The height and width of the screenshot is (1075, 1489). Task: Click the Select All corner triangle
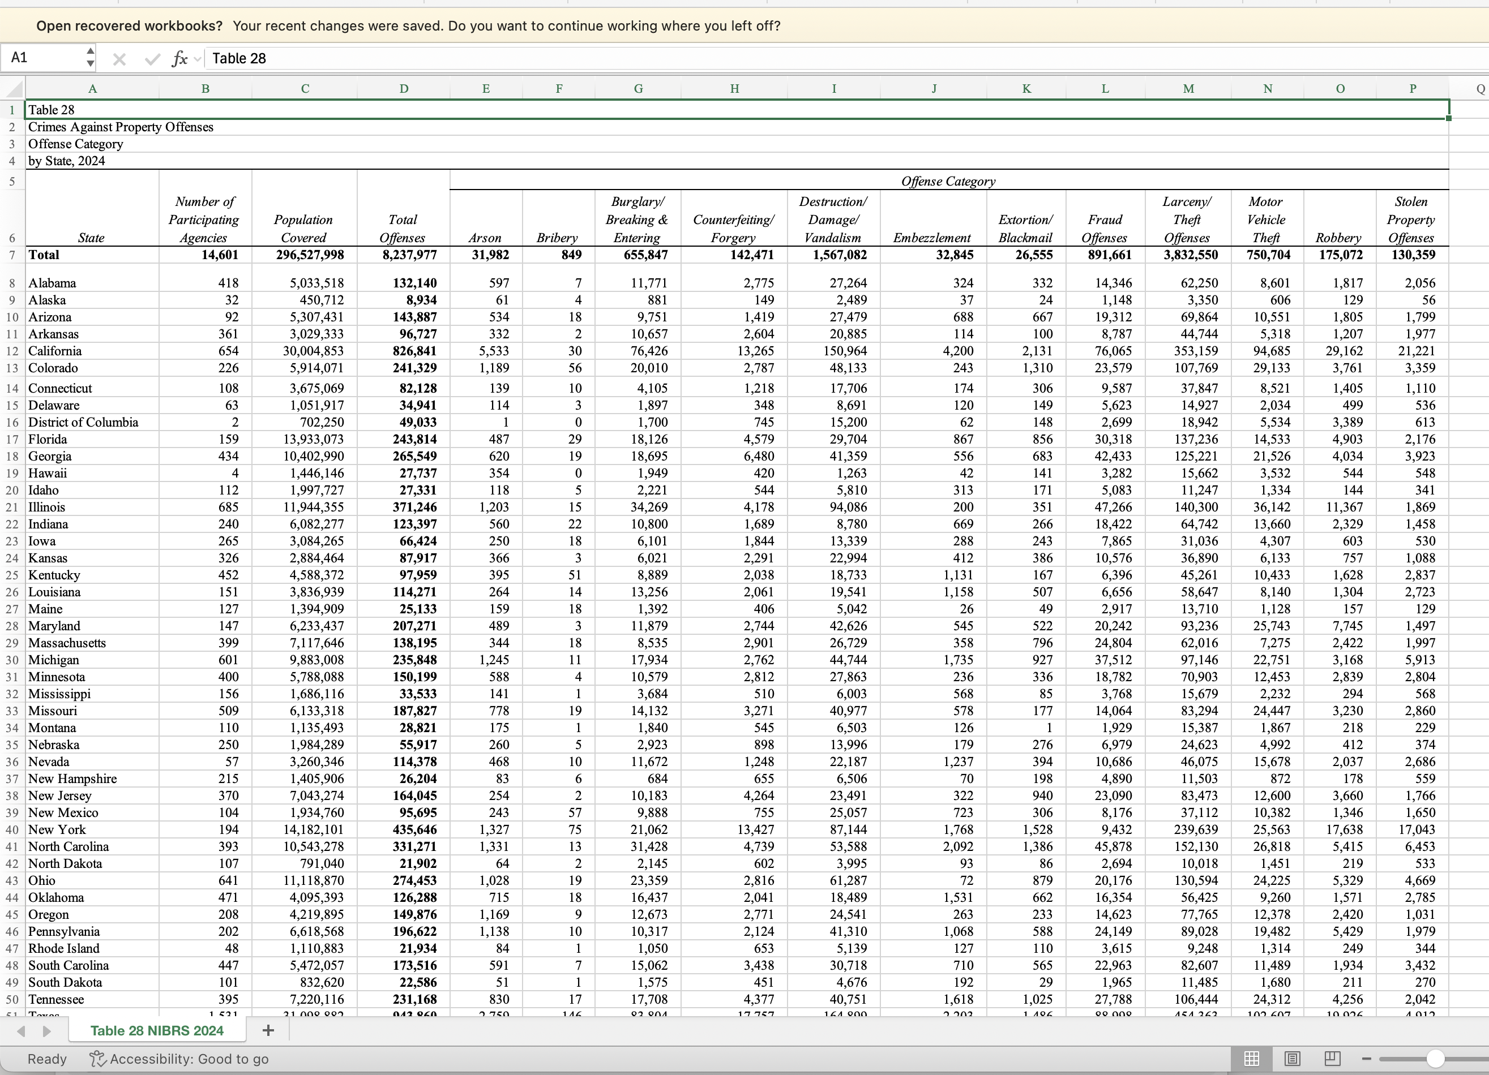pos(14,89)
